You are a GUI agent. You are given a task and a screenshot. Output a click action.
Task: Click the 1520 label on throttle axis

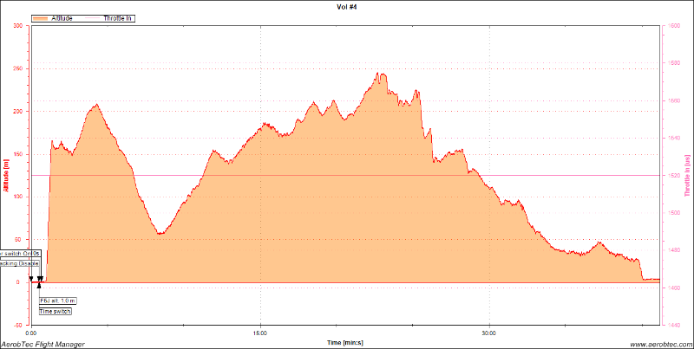[673, 175]
